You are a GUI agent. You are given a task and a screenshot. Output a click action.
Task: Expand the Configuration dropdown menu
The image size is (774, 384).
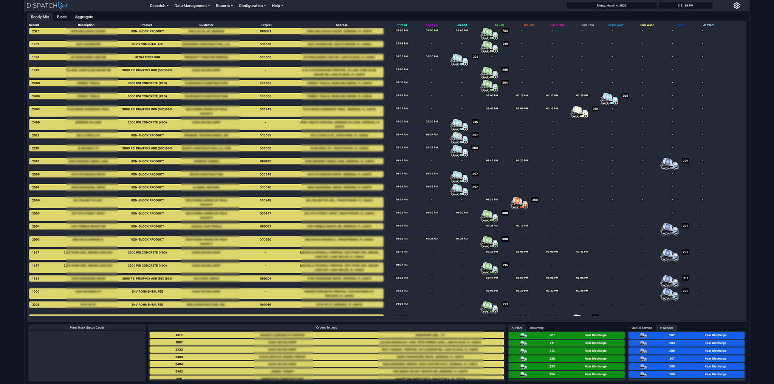252,6
